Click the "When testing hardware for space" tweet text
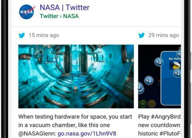 [x=75, y=117]
